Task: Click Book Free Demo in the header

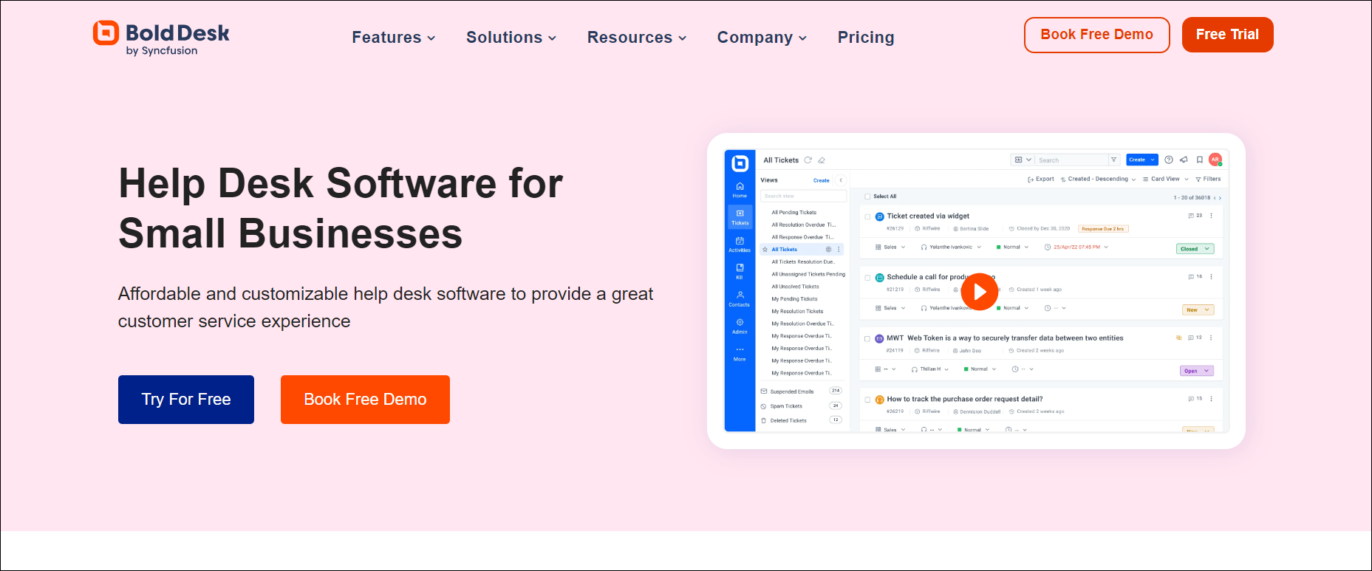Action: point(1096,35)
